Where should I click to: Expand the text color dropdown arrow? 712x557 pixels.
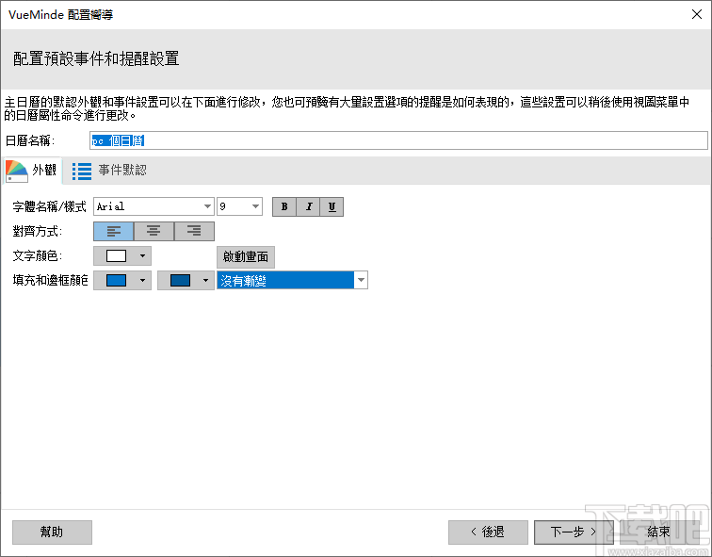(142, 255)
